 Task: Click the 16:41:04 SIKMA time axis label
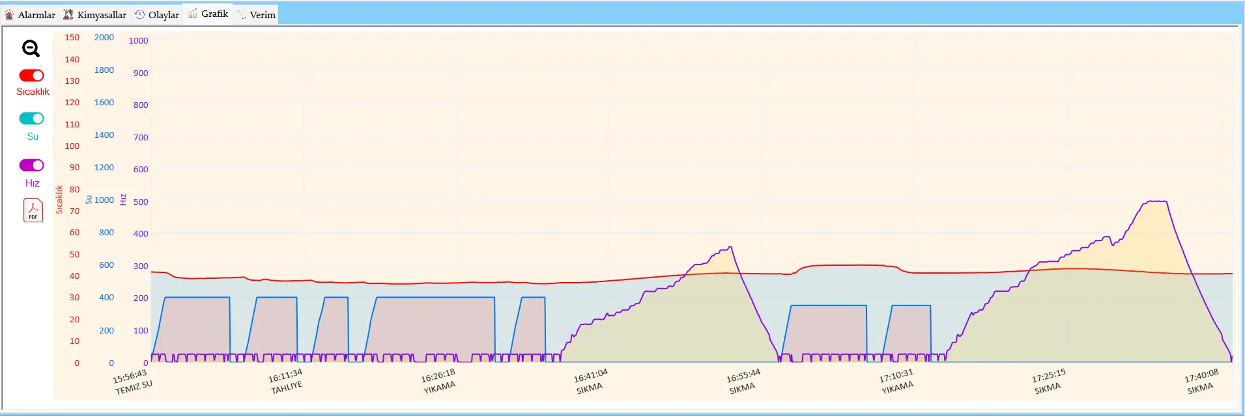590,382
